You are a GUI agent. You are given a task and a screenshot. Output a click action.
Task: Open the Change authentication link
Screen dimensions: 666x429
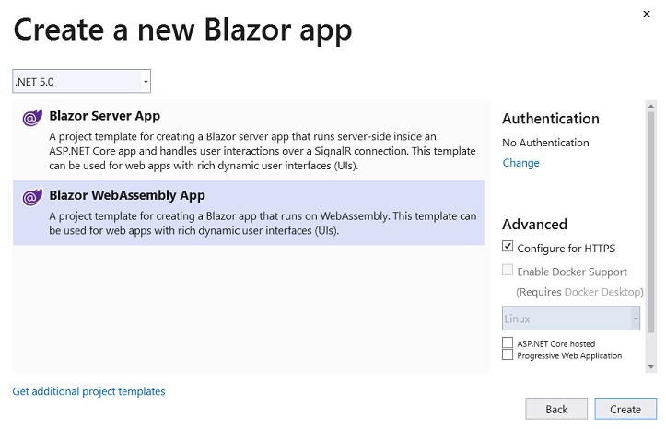click(520, 163)
